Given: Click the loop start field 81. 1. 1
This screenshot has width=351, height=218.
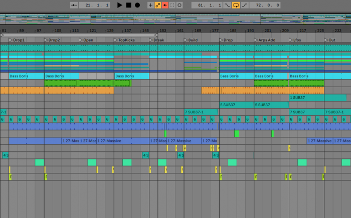Looking at the screenshot, I should pos(206,5).
